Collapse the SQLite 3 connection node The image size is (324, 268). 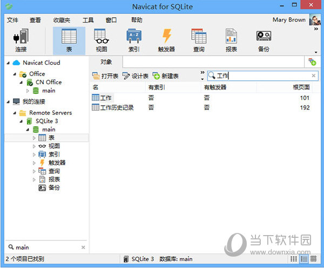point(21,121)
